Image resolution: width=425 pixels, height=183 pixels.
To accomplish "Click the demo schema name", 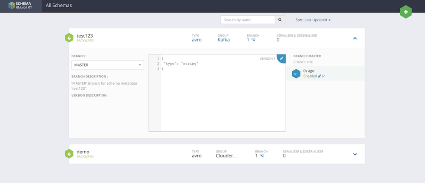I will tap(83, 151).
